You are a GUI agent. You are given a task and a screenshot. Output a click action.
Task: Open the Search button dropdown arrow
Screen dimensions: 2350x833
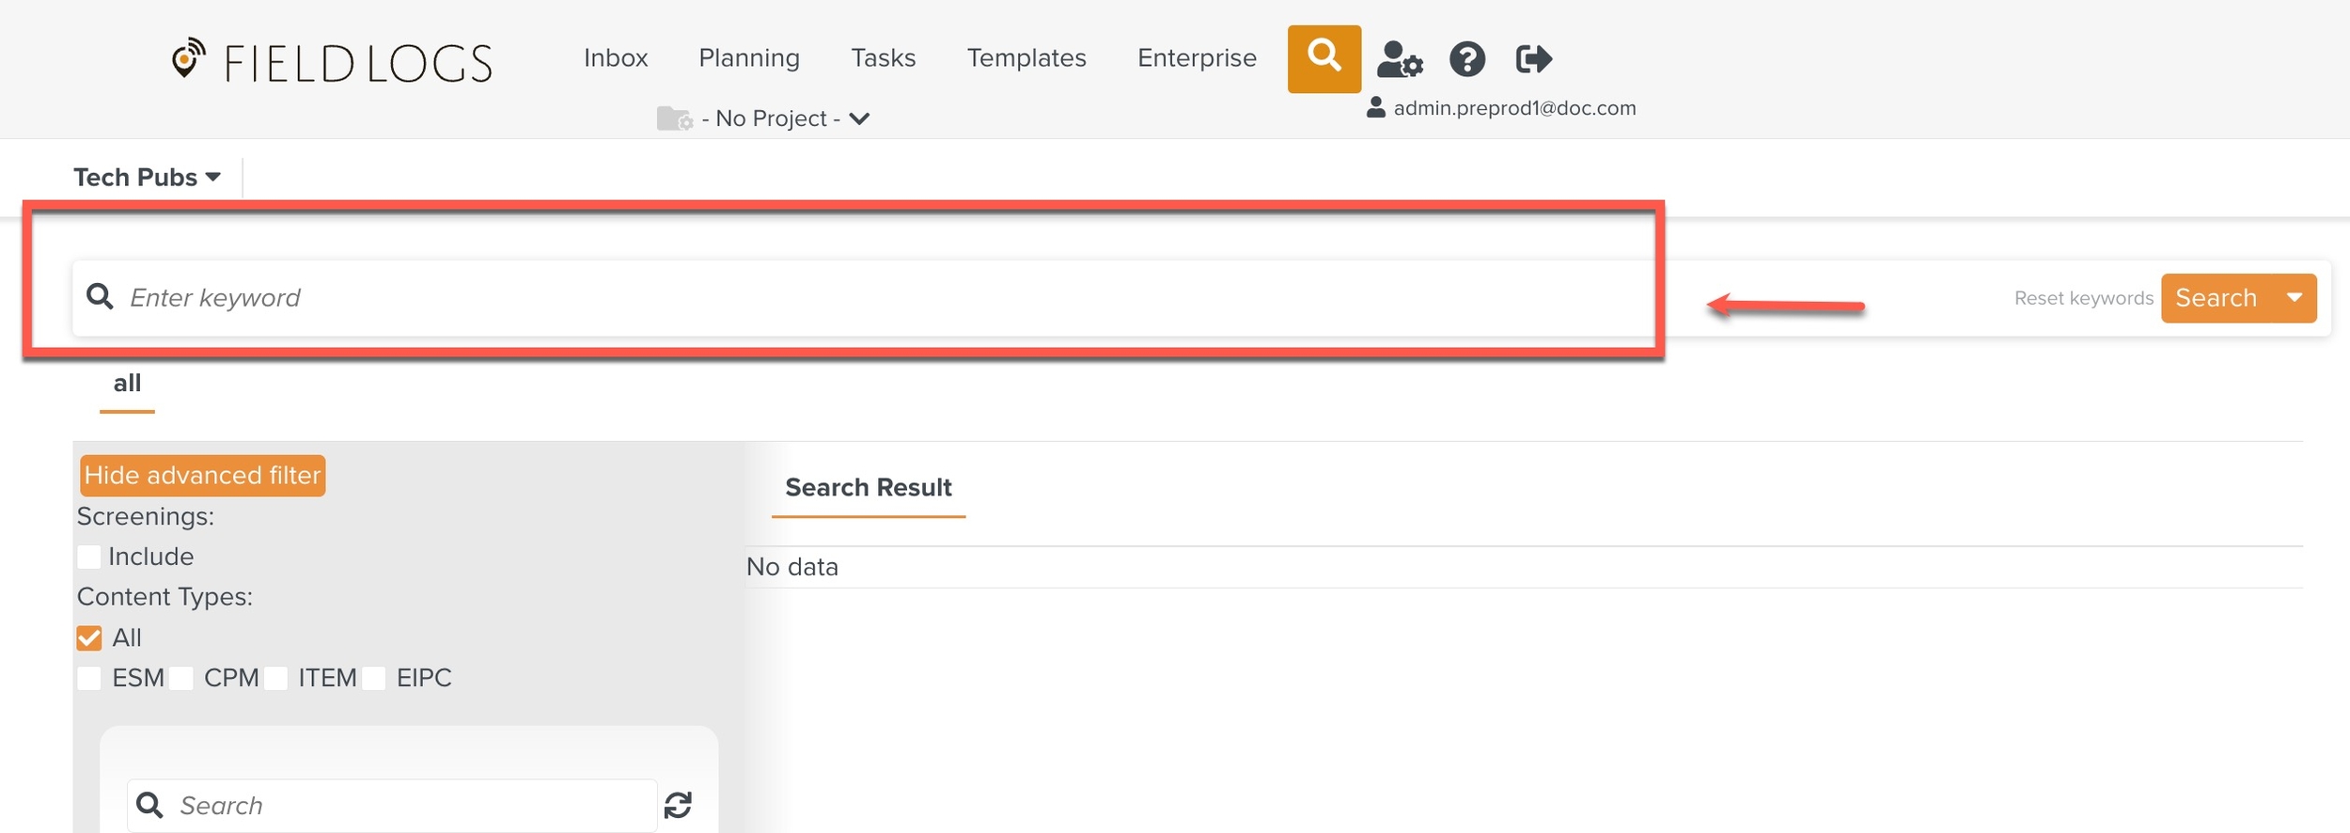(2295, 298)
